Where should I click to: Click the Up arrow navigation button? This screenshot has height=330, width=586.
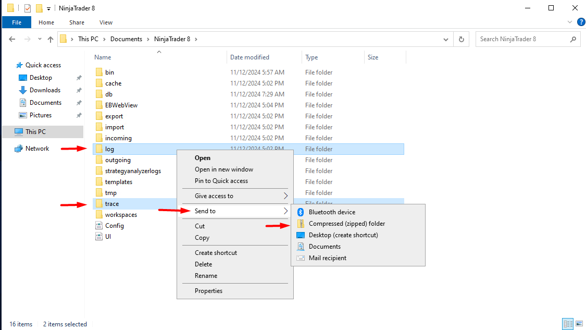51,39
